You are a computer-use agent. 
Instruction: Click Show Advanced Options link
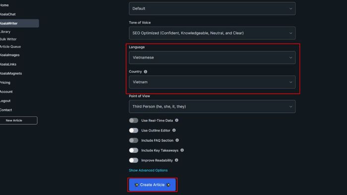pos(148,170)
